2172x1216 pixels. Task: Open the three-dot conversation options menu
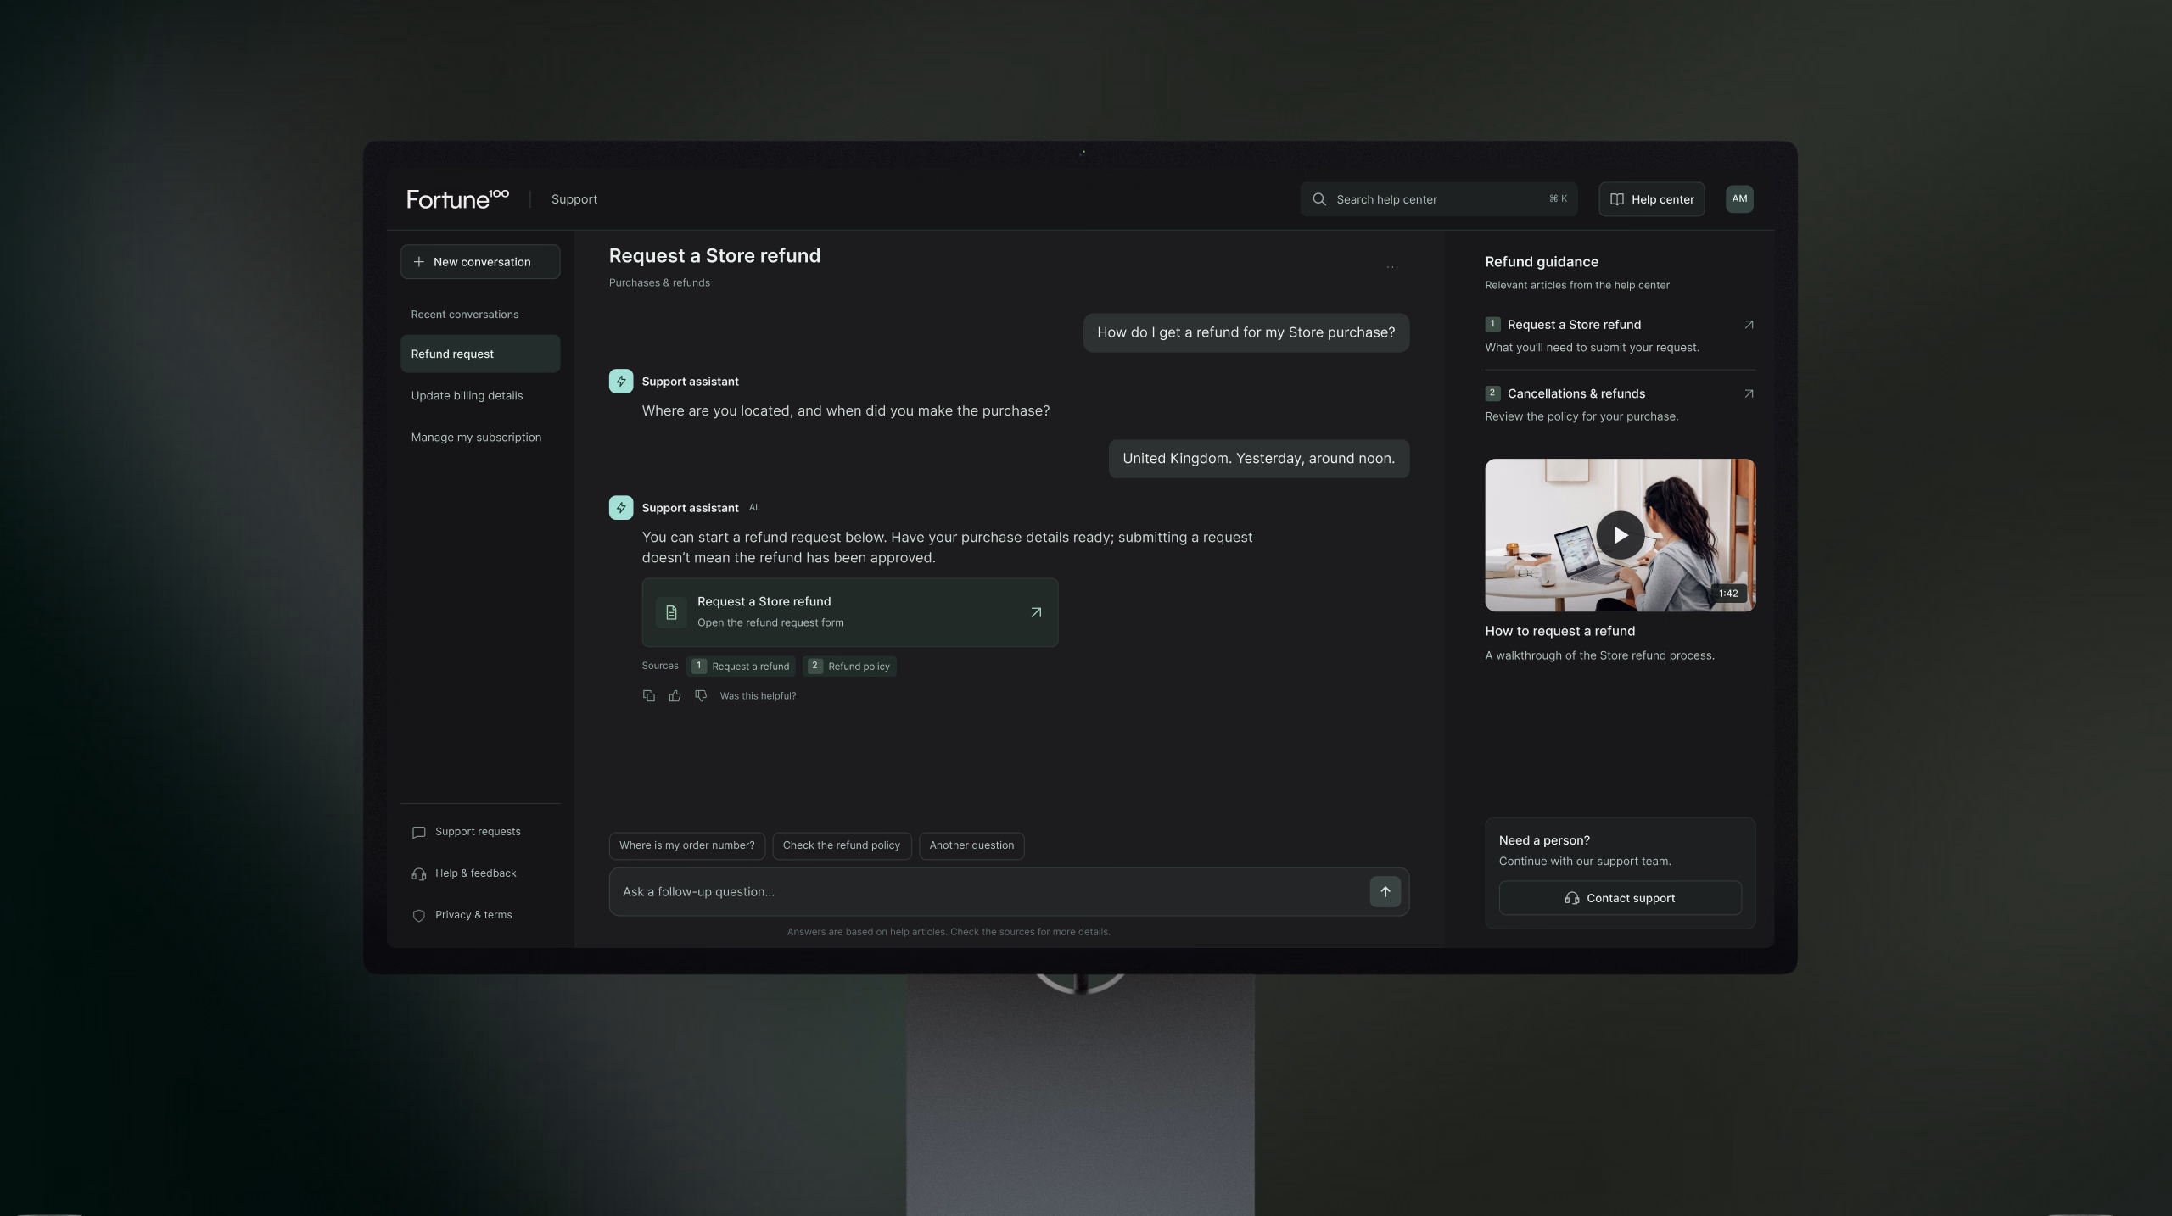click(1392, 267)
